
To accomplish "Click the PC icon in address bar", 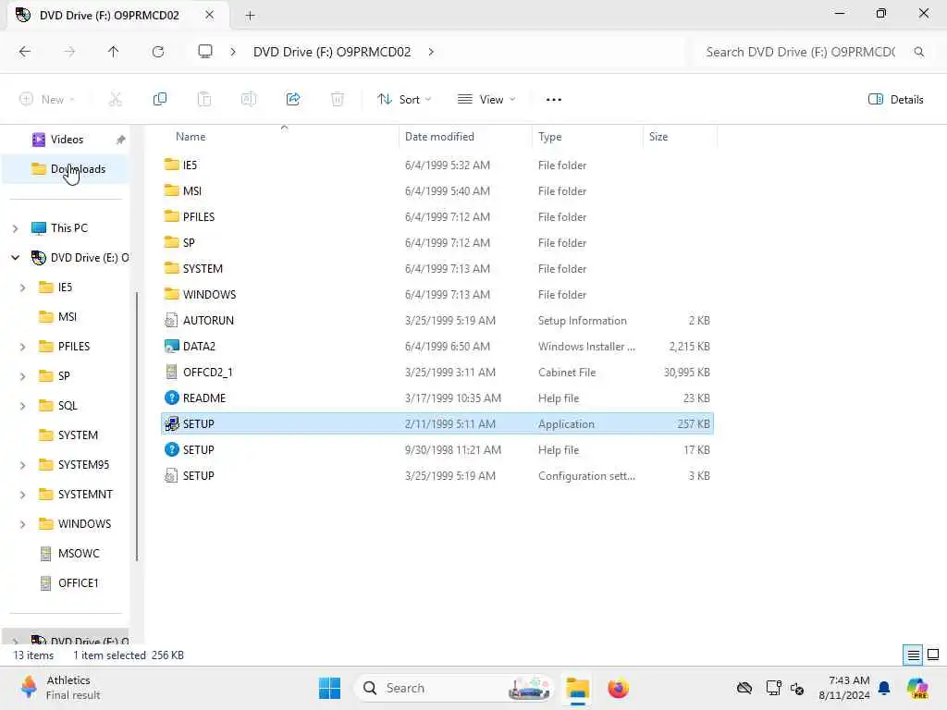I will 205,52.
